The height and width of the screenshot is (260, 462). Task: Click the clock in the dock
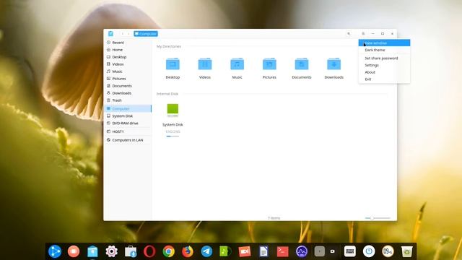[388, 251]
